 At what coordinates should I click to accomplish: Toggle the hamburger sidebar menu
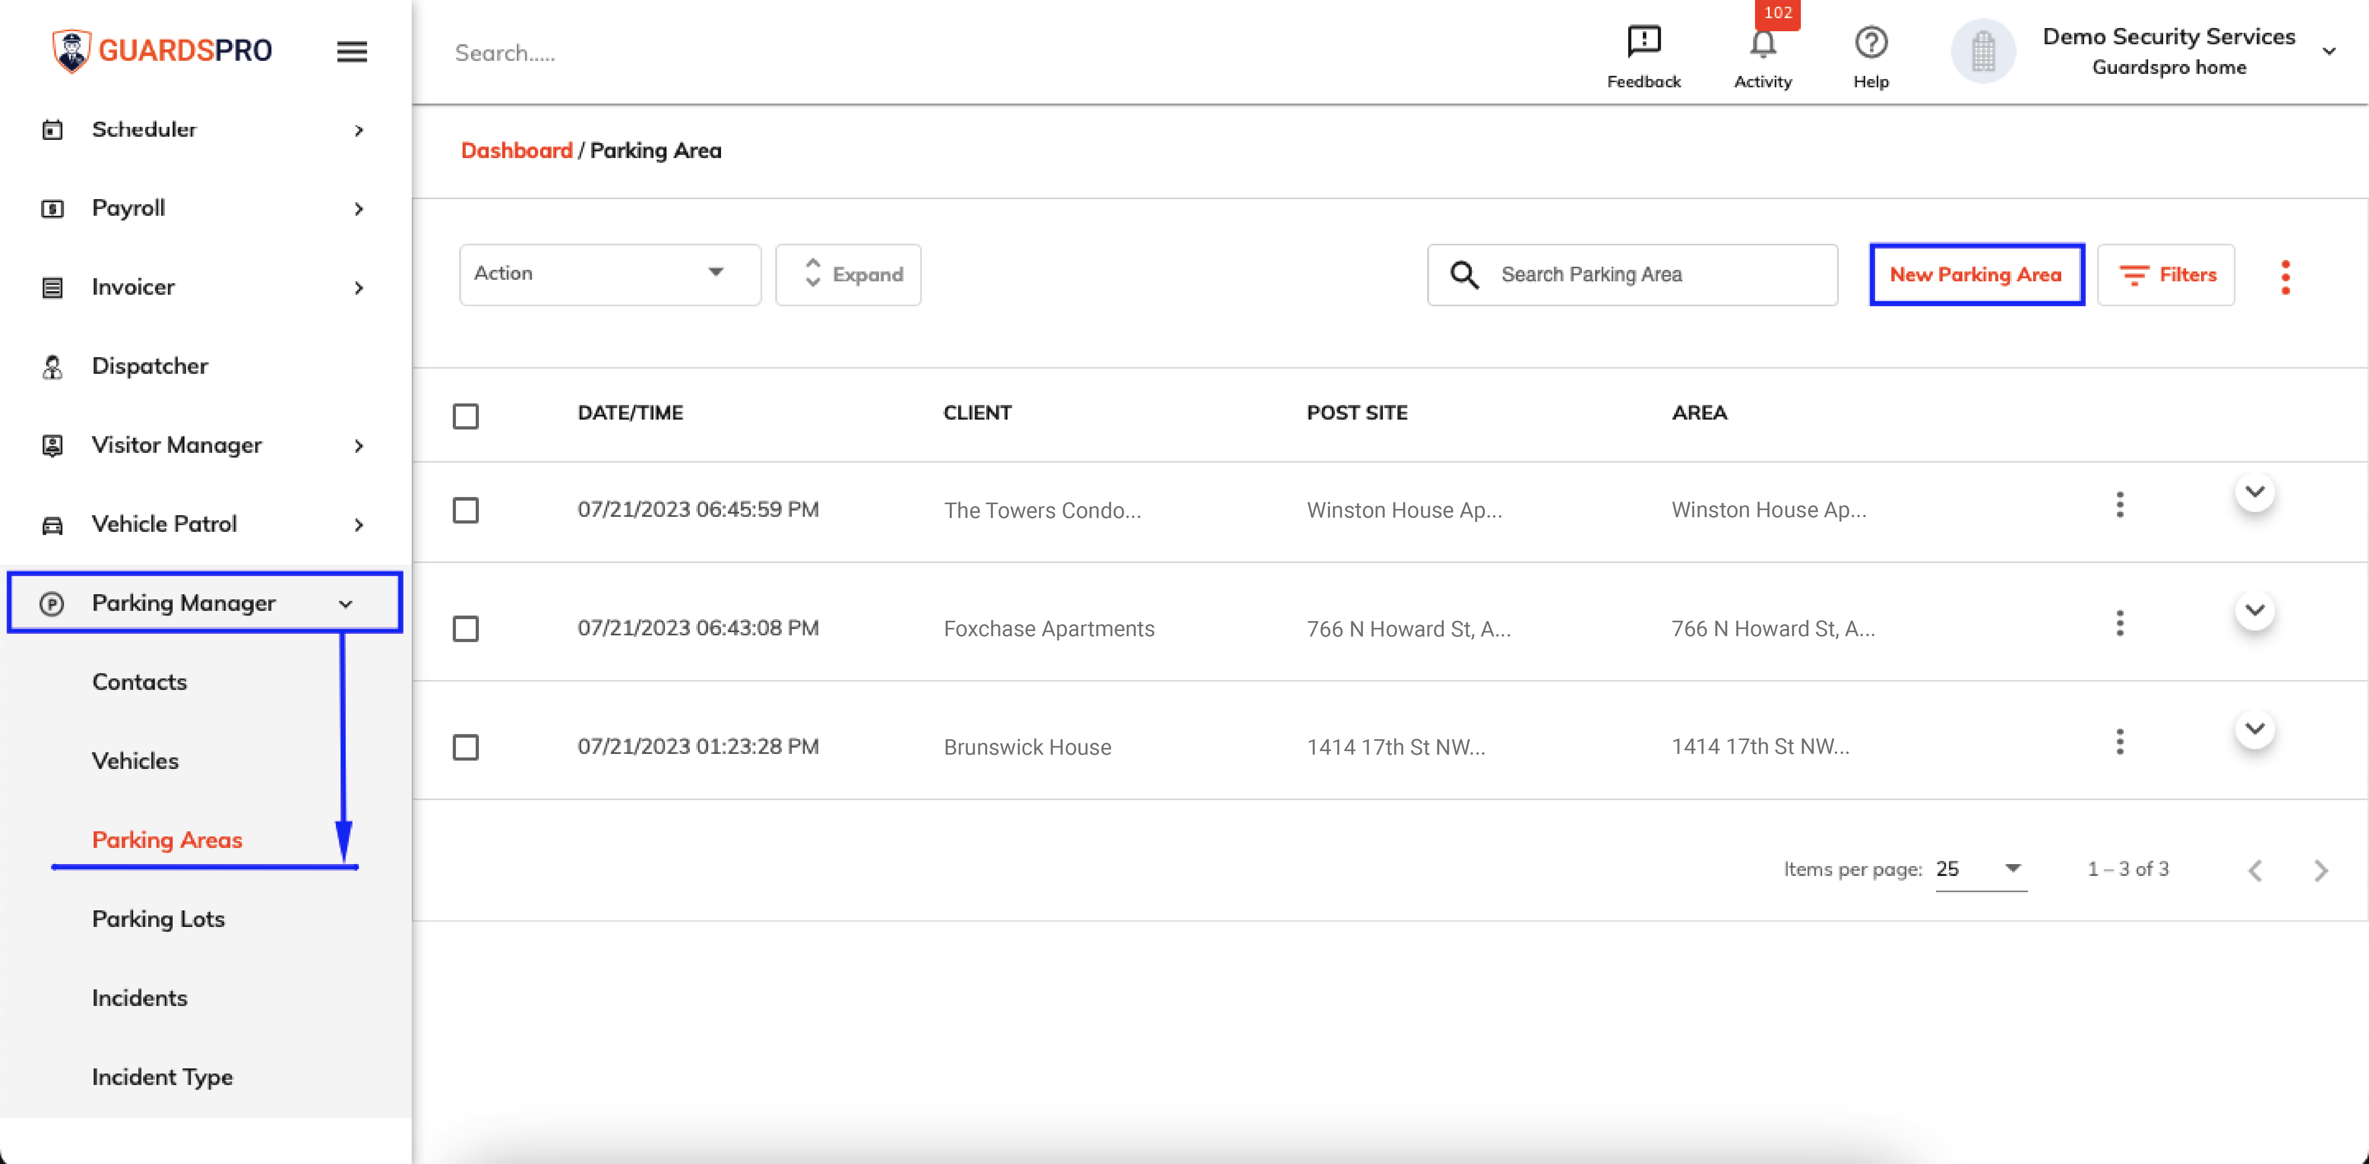351,51
